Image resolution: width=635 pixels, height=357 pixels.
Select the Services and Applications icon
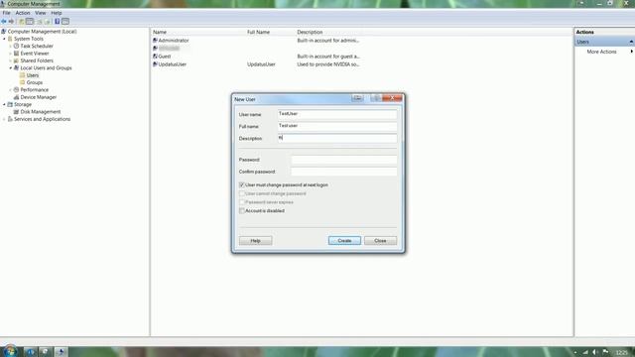coord(10,119)
